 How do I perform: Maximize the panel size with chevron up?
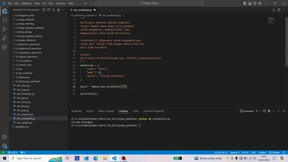tap(279, 111)
